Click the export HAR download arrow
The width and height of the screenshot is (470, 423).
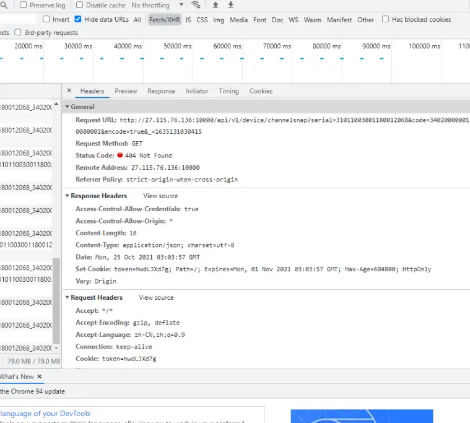pyautogui.click(x=231, y=5)
